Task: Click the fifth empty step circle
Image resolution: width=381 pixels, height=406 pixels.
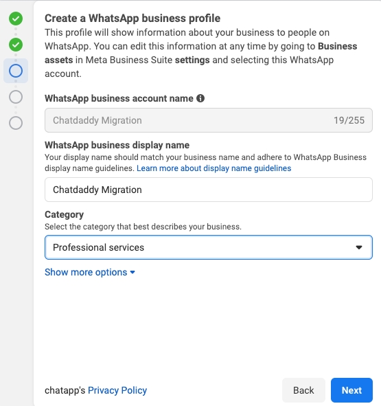Action: point(16,123)
